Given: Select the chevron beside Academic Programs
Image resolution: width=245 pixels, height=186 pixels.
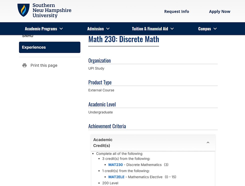Looking at the screenshot, I should click(61, 29).
